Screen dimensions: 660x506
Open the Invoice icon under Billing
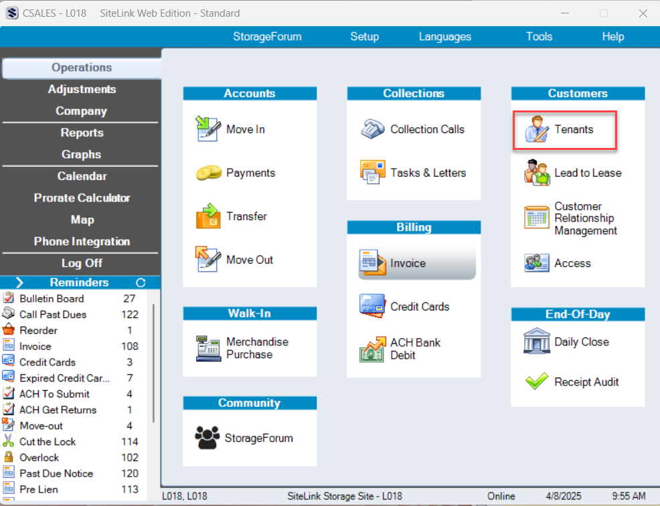373,262
